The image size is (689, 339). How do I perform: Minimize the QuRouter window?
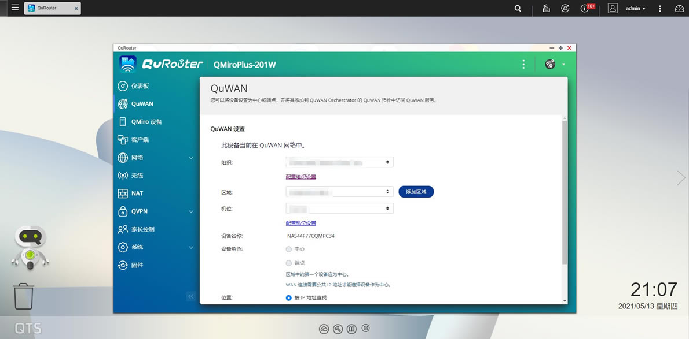tap(552, 48)
